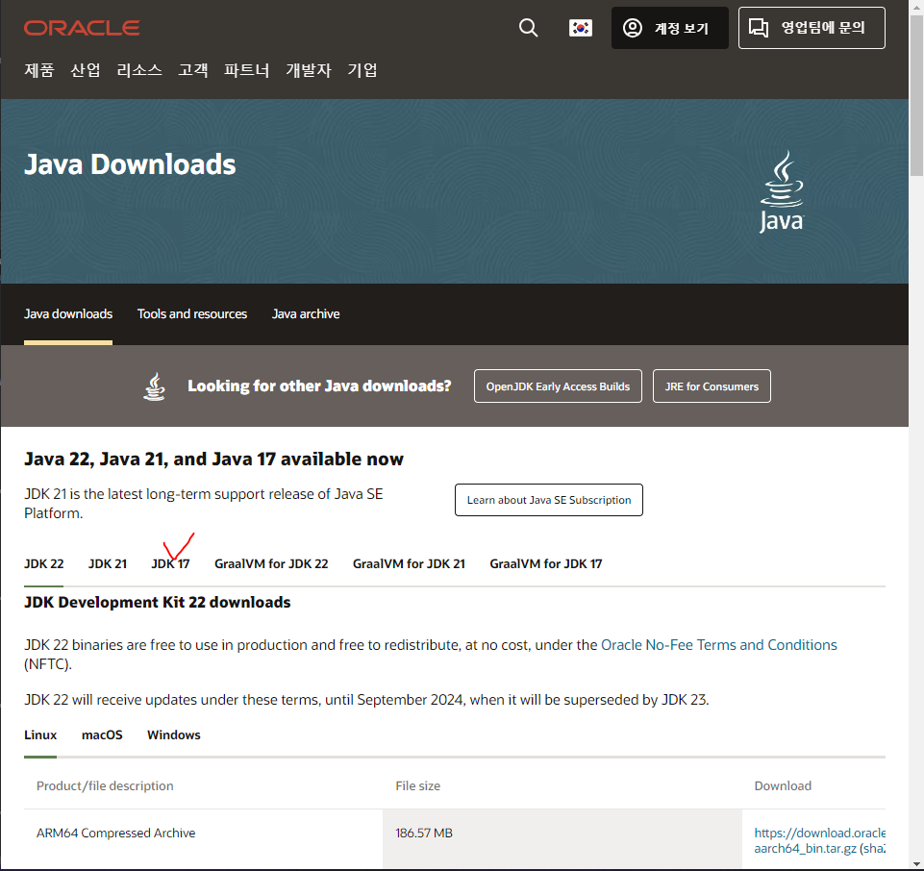924x871 pixels.
Task: Click the page vertical scrollbar thumb
Action: (x=916, y=94)
